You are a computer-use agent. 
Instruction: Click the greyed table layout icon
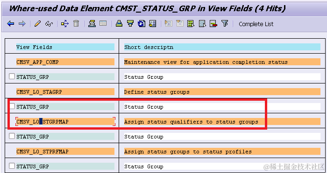[103, 23]
